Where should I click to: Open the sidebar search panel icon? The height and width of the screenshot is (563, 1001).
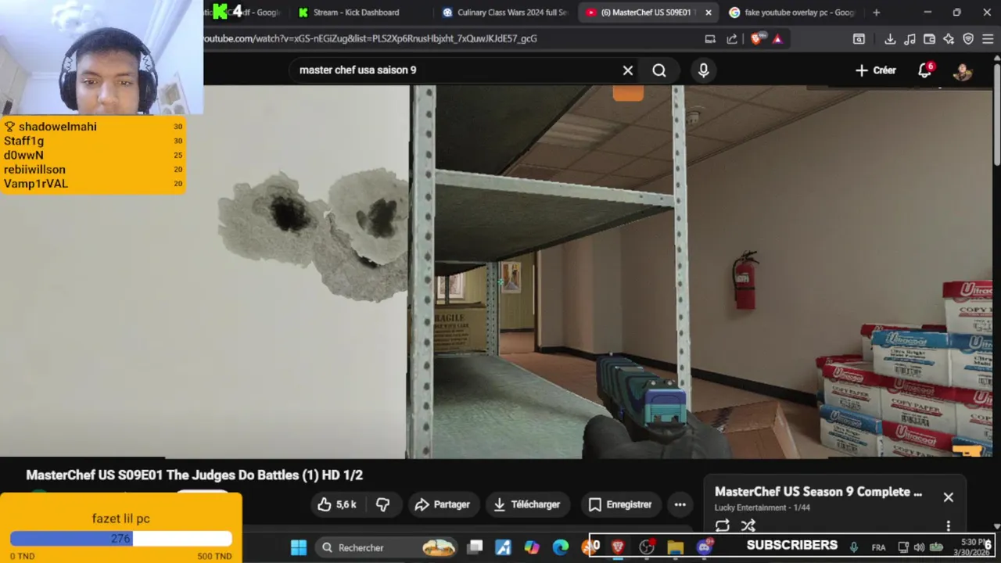point(859,39)
